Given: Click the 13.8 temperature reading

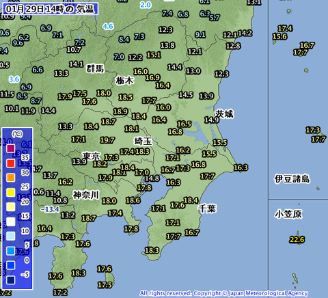Looking at the screenshot, I should [x=167, y=45].
